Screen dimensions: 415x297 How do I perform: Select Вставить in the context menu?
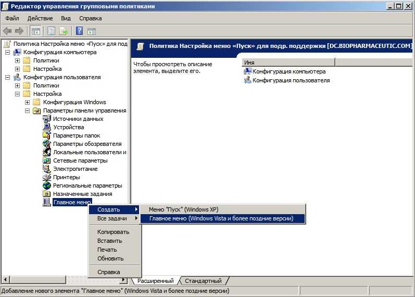tap(114, 241)
